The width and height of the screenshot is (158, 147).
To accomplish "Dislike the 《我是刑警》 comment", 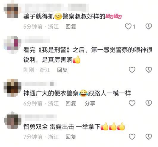I will [149, 70].
